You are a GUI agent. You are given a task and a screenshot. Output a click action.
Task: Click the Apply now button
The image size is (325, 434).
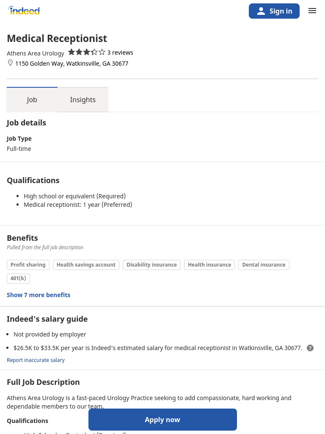pyautogui.click(x=162, y=420)
